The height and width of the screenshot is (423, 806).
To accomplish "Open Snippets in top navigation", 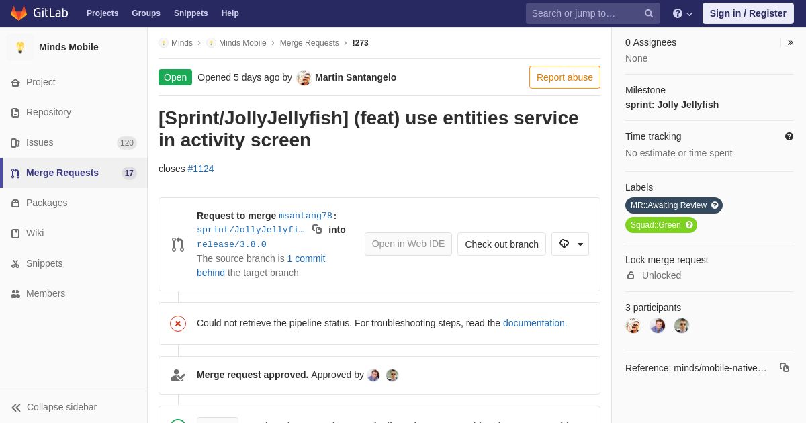I will [x=191, y=13].
